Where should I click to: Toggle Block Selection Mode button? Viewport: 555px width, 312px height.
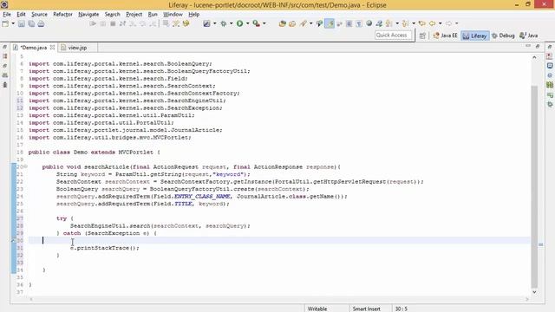pyautogui.click(x=349, y=23)
